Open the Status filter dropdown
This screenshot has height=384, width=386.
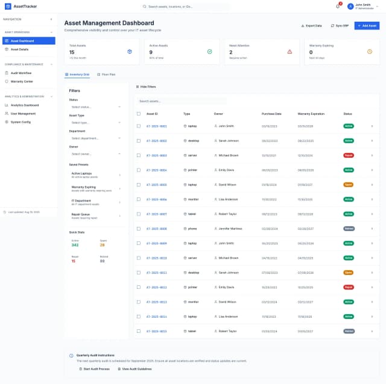pyautogui.click(x=95, y=107)
